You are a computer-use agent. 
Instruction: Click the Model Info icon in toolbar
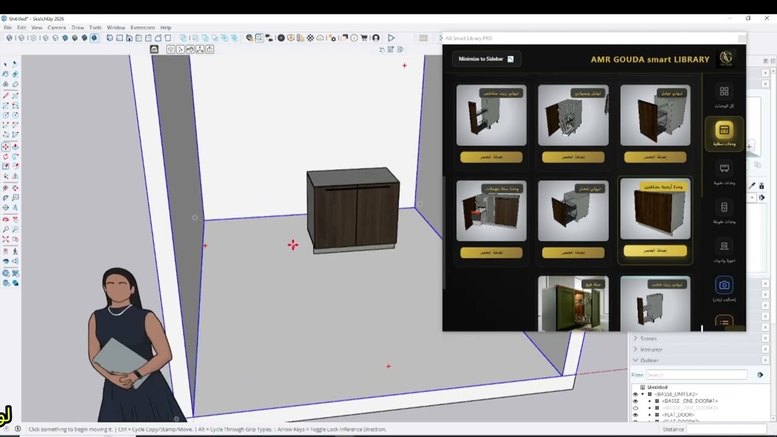(354, 38)
